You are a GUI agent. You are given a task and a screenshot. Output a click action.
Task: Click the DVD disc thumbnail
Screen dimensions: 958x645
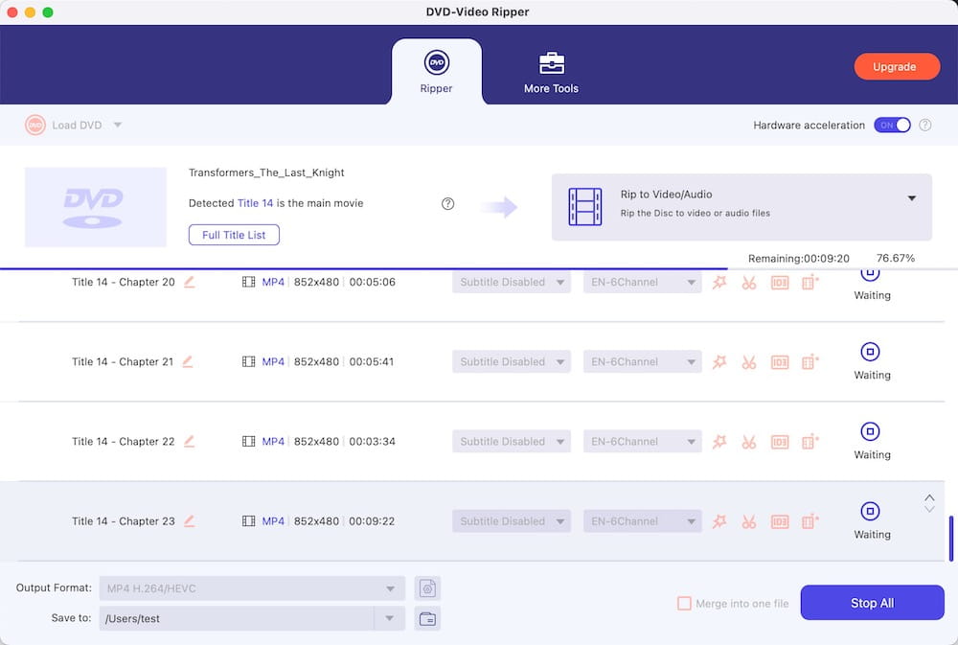click(x=95, y=207)
